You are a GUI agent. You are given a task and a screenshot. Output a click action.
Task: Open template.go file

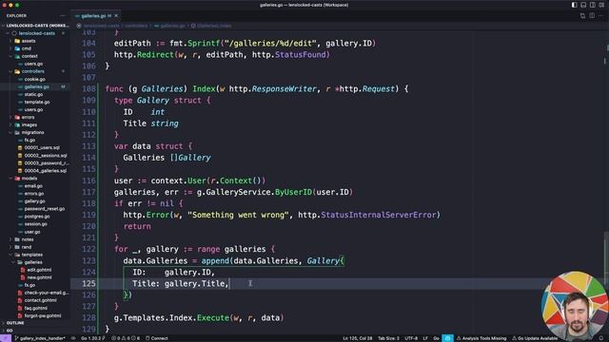click(x=37, y=102)
